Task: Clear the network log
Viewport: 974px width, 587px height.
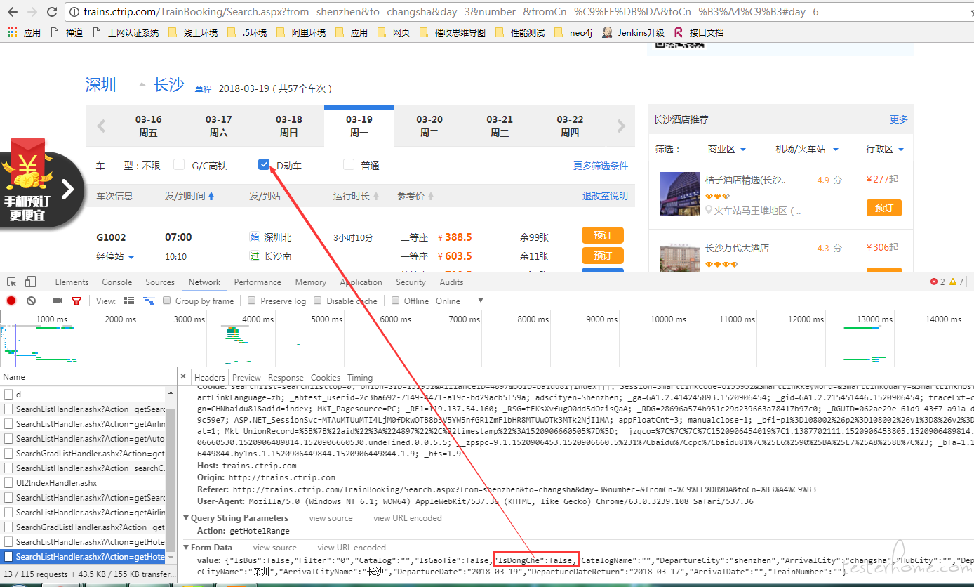Action: click(31, 301)
